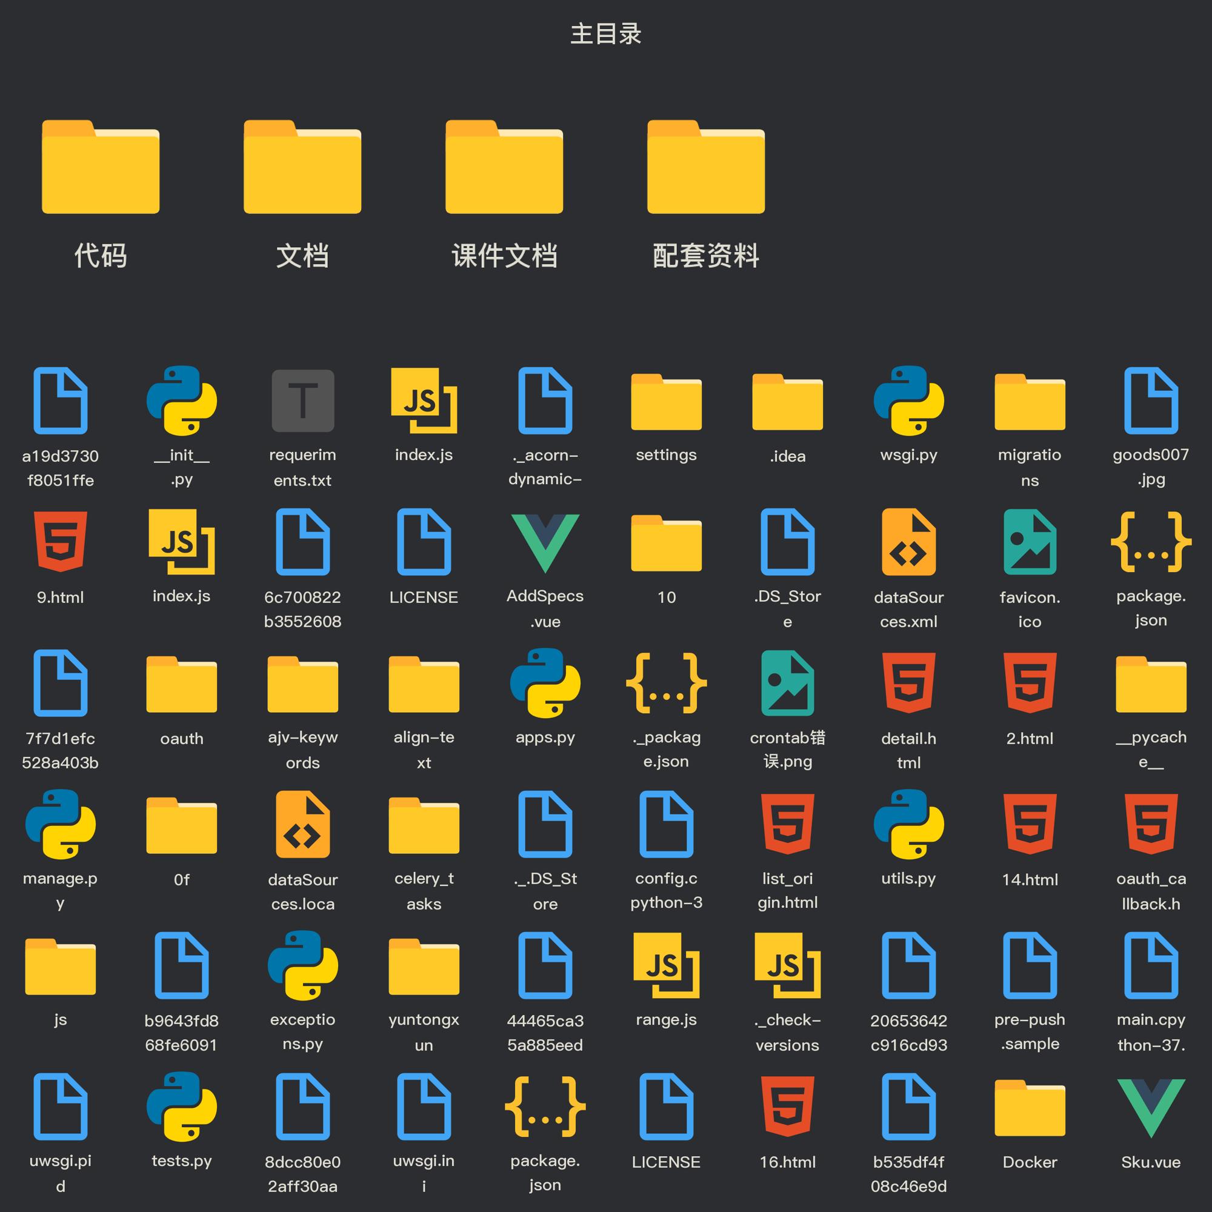Select the manage.py Python icon
The width and height of the screenshot is (1212, 1212).
point(61,824)
